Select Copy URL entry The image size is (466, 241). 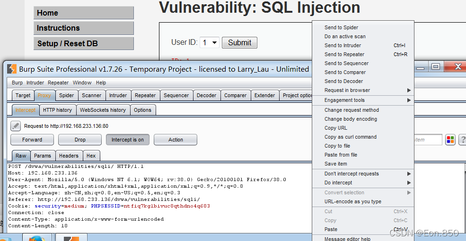363,128
